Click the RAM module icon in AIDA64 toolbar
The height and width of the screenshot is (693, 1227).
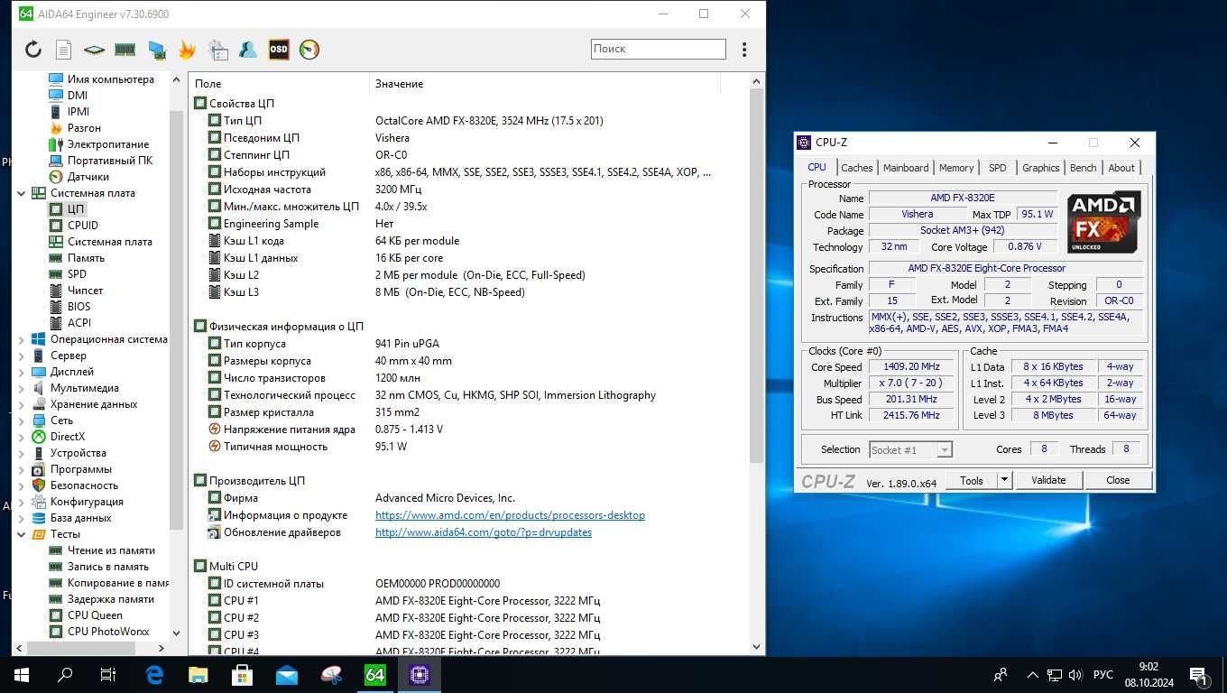click(125, 50)
